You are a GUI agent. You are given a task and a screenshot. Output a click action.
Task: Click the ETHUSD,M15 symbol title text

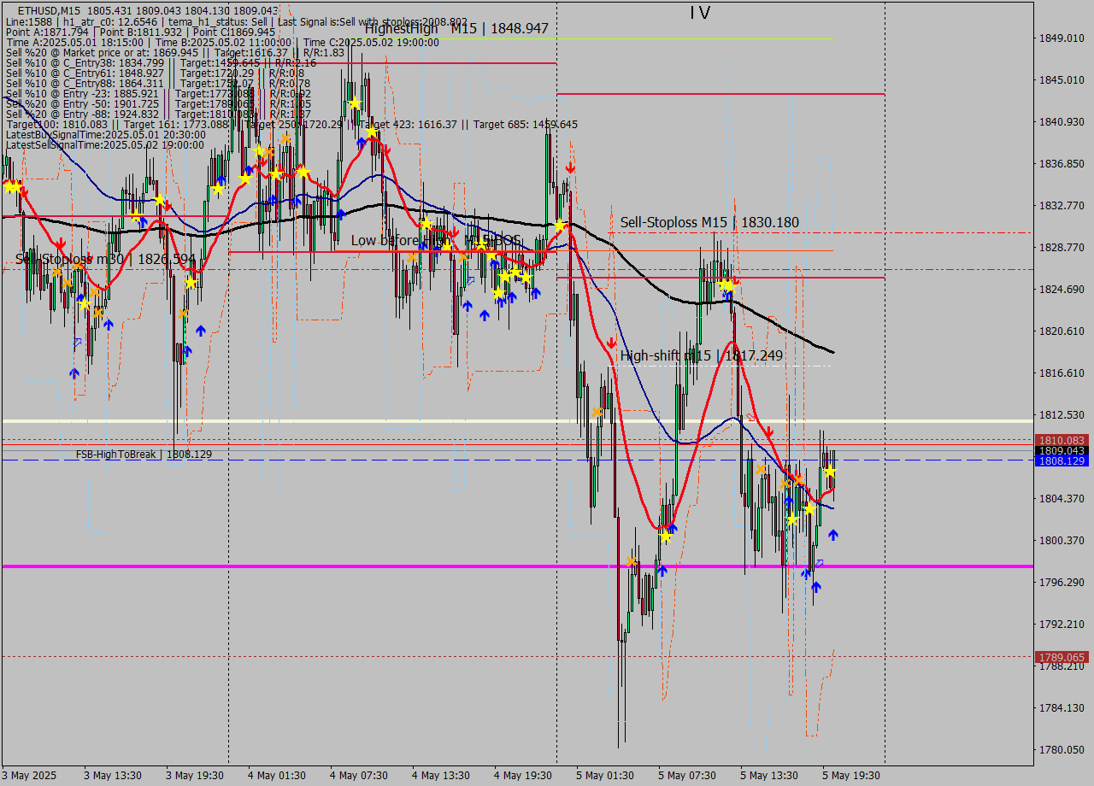pos(49,10)
